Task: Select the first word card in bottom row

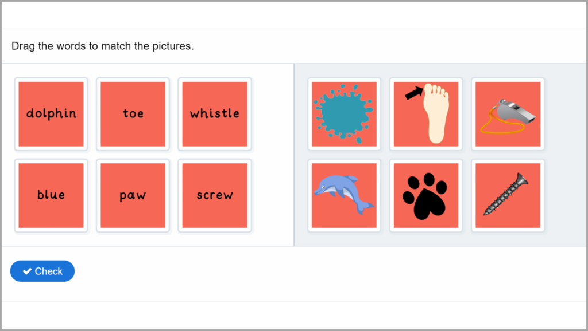Action: [51, 195]
